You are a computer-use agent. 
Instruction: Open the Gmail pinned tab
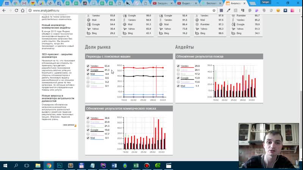pos(24,3)
